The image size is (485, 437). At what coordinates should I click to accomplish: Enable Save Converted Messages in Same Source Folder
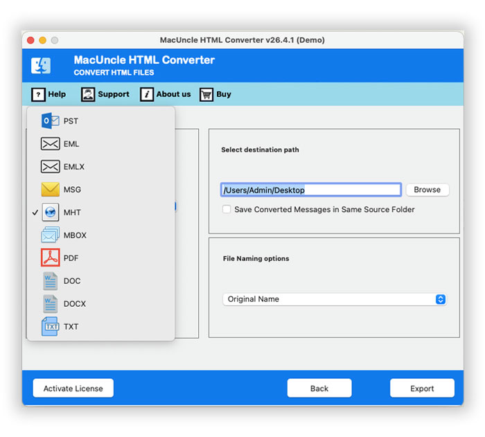click(227, 209)
